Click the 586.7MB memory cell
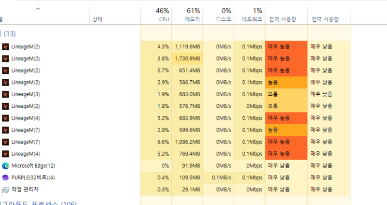This screenshot has height=205, width=387. (x=187, y=82)
